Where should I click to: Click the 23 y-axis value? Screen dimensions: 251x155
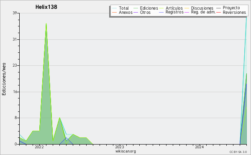point(15,65)
